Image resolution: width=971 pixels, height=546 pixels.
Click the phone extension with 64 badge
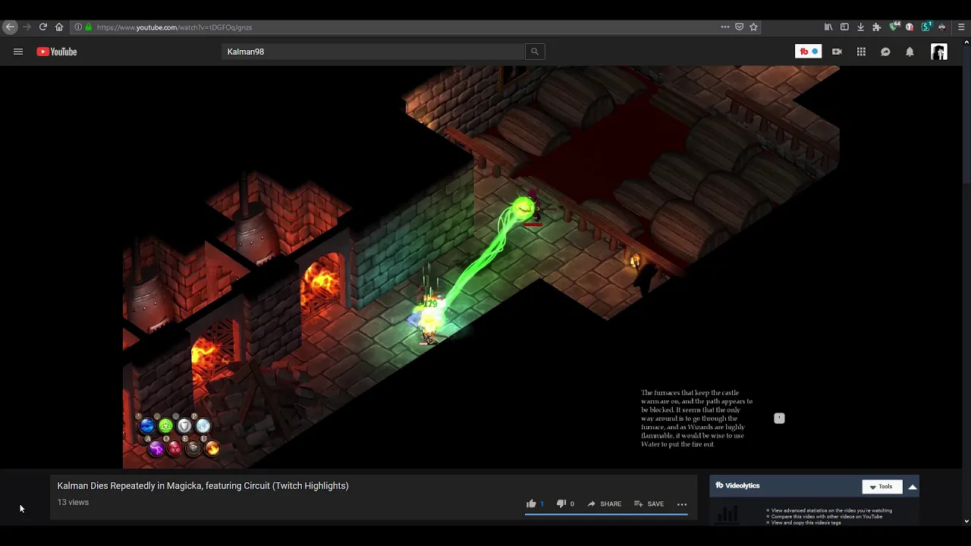(x=894, y=27)
